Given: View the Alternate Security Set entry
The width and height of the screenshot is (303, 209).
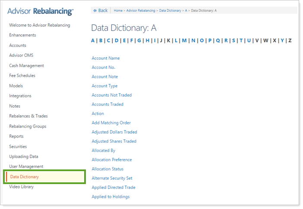Looking at the screenshot, I should (x=112, y=178).
